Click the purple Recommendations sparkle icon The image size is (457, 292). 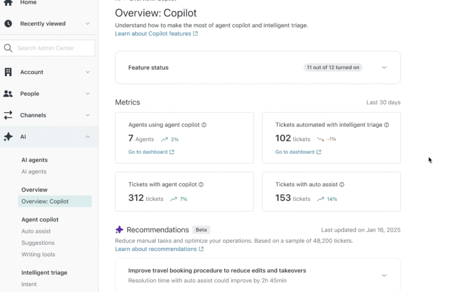(119, 230)
